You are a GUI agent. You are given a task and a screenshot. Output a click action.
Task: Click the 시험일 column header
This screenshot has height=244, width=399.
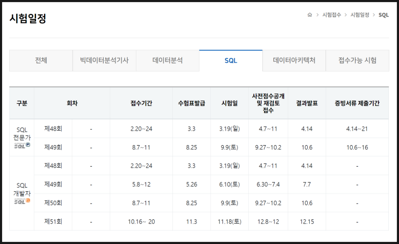(229, 103)
